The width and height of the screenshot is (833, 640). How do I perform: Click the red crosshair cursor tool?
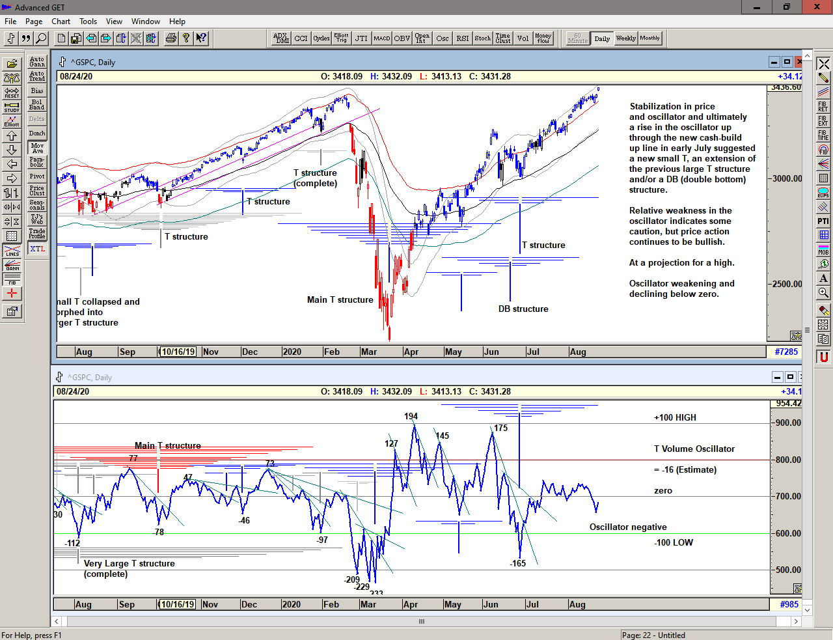point(12,294)
